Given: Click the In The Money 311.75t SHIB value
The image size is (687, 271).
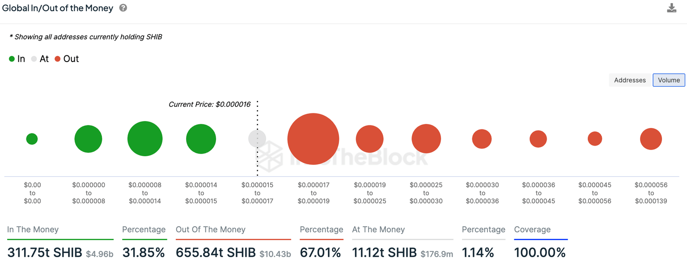Looking at the screenshot, I should point(44,253).
